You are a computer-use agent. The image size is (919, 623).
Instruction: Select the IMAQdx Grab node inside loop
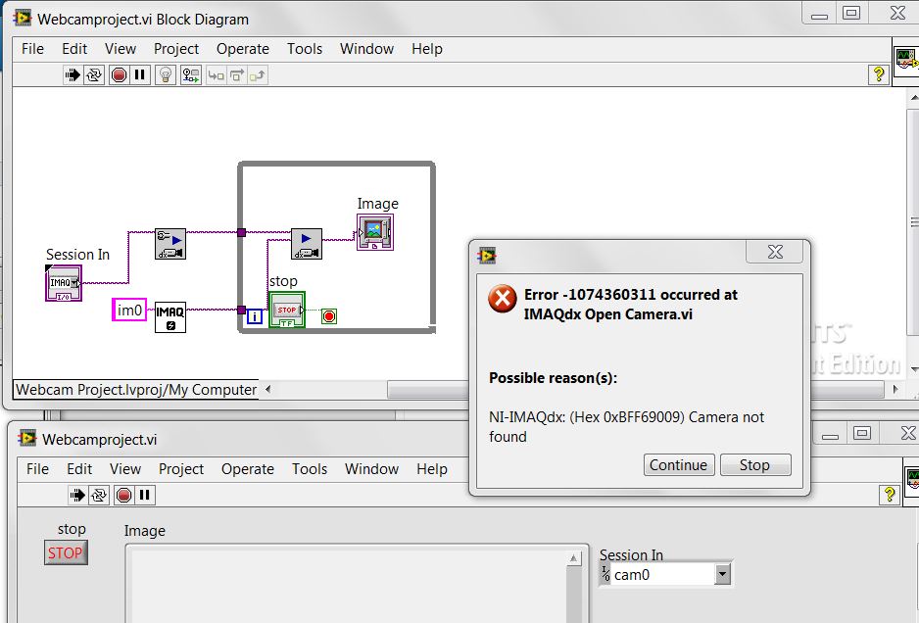[307, 243]
